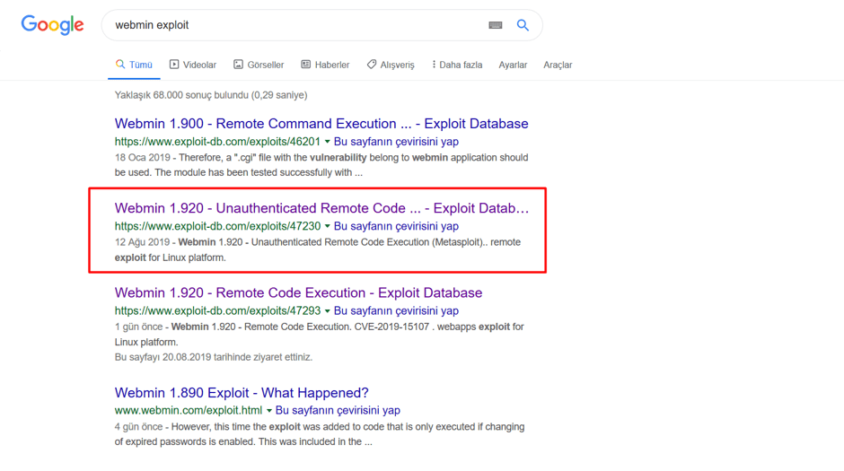Expand dropdown arrow next to exploits/47230 URL
Image resolution: width=844 pixels, height=471 pixels.
pos(327,226)
